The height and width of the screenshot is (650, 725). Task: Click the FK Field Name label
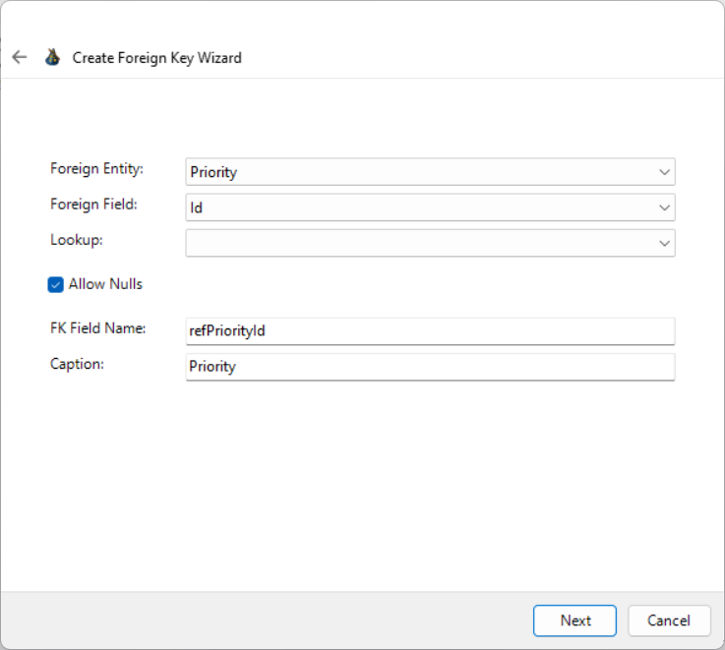point(97,328)
